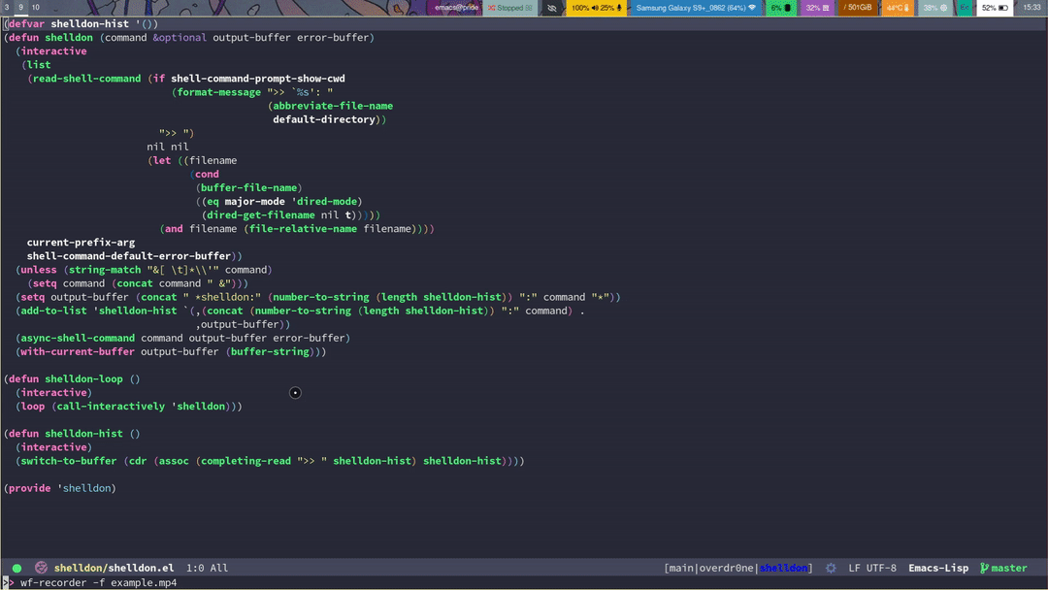Click defun shelldon-loop function name

coord(83,378)
